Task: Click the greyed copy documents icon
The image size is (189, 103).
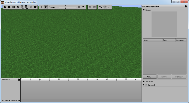Action: [31, 7]
